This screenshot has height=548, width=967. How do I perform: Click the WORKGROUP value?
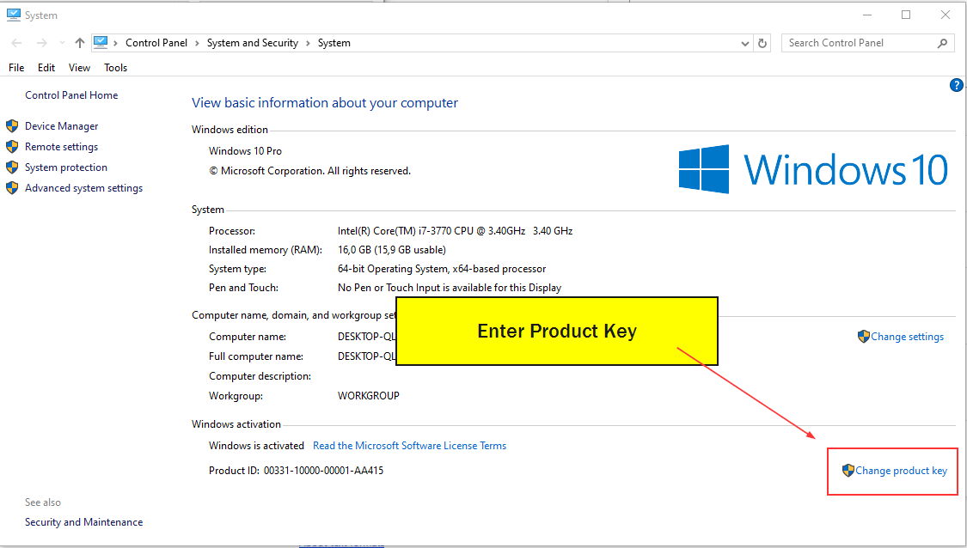(x=368, y=396)
